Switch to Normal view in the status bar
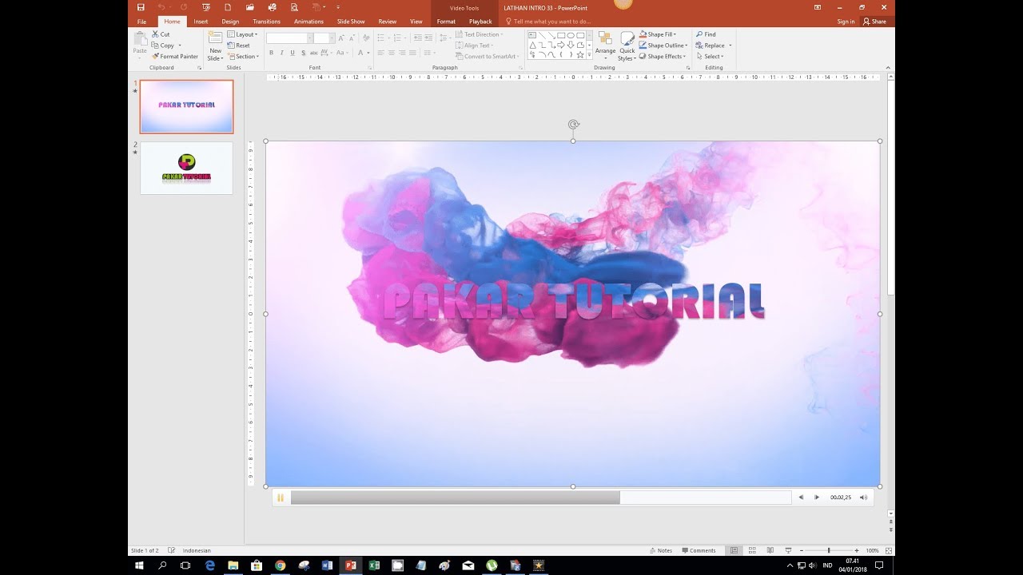The width and height of the screenshot is (1023, 575). pos(734,550)
